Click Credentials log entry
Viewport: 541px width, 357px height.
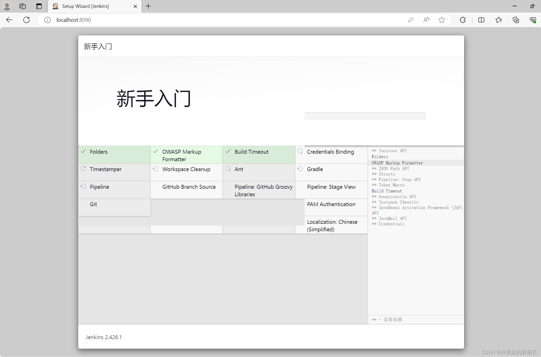click(x=388, y=224)
